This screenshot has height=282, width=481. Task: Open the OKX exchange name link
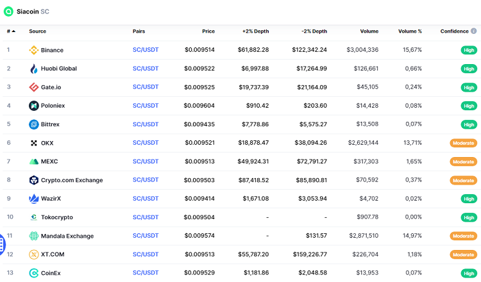[47, 143]
